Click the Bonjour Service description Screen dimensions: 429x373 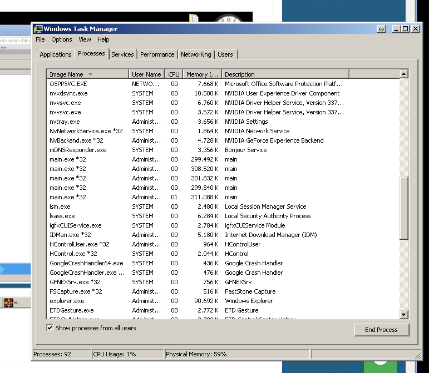(x=246, y=150)
